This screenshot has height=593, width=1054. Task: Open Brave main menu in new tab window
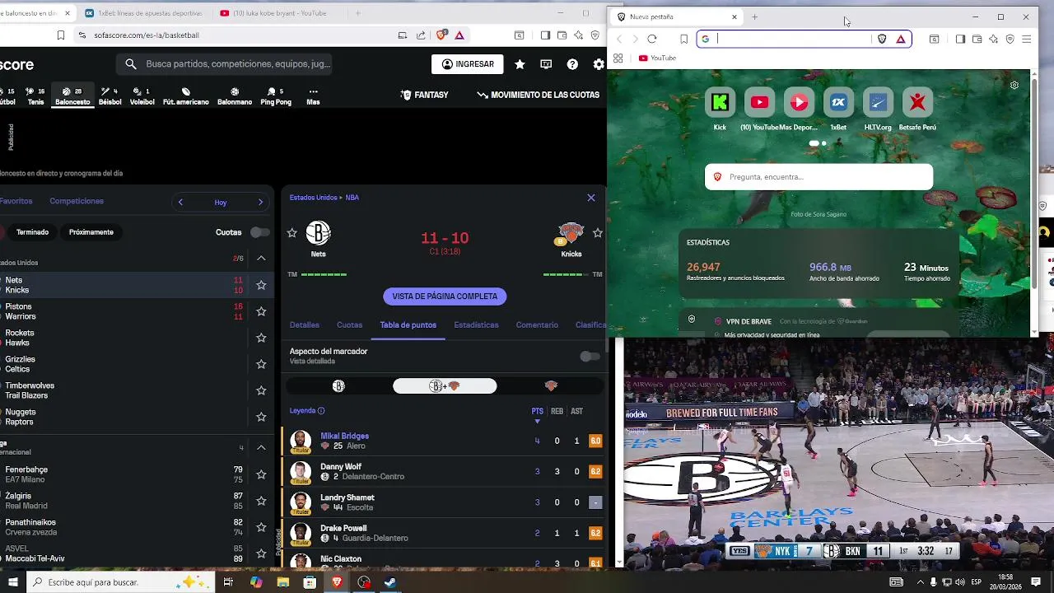(x=1026, y=39)
